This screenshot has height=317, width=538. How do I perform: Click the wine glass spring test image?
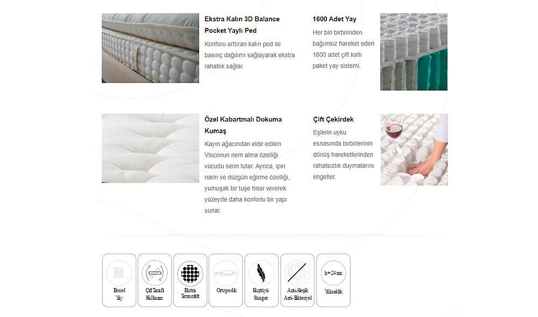[x=414, y=149]
